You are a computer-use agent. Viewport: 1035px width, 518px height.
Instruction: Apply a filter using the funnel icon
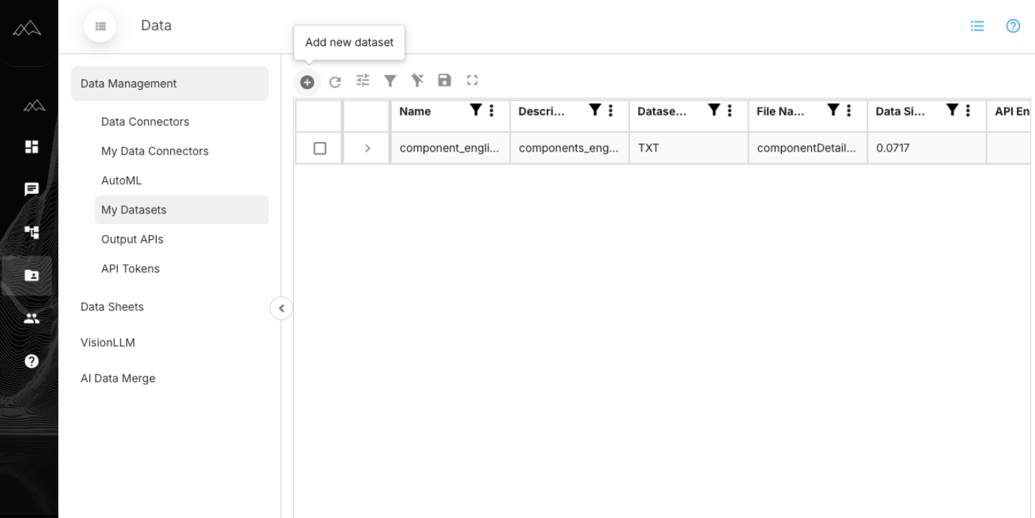coord(389,80)
